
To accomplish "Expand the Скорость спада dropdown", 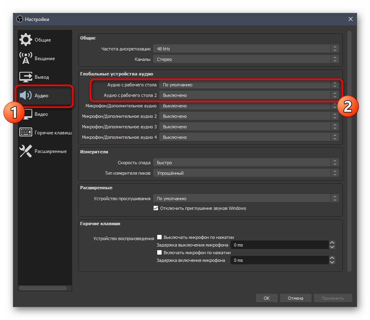I will click(245, 163).
